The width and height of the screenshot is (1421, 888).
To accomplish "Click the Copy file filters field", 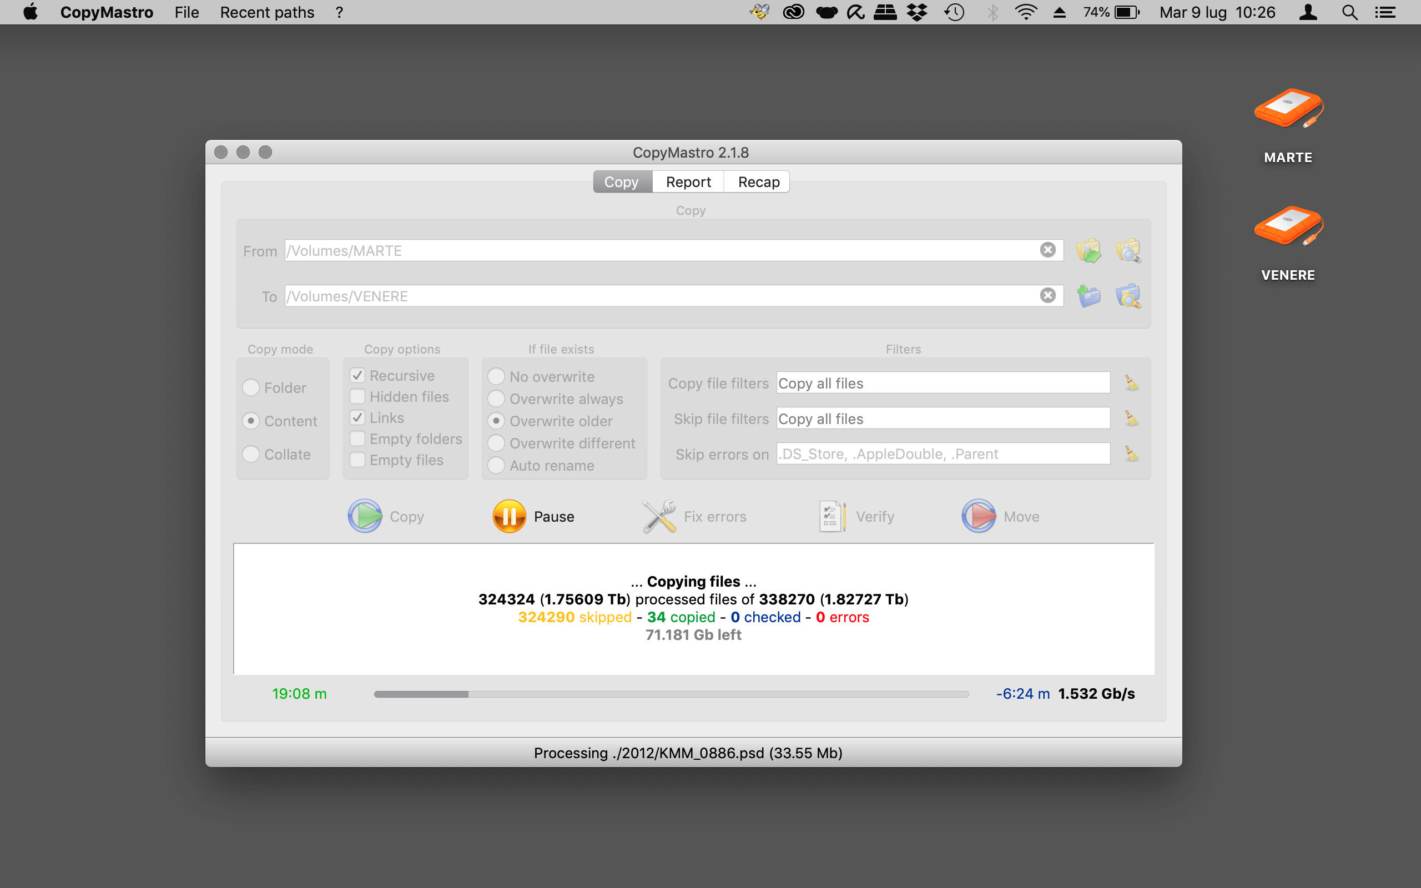I will (x=943, y=383).
